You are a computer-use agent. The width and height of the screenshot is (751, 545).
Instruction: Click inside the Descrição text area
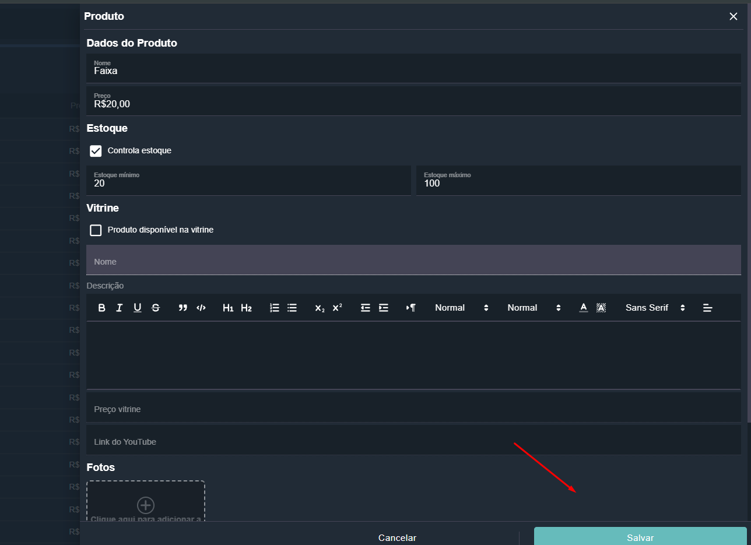413,355
